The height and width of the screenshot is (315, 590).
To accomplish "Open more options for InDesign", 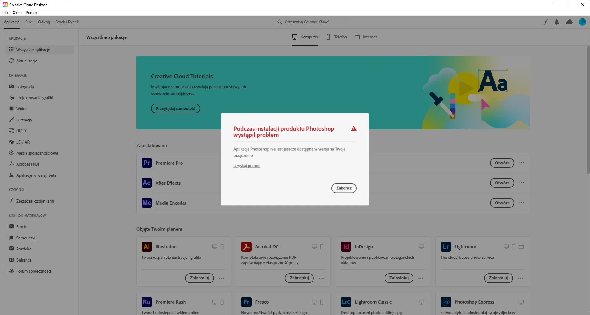I will pos(421,278).
